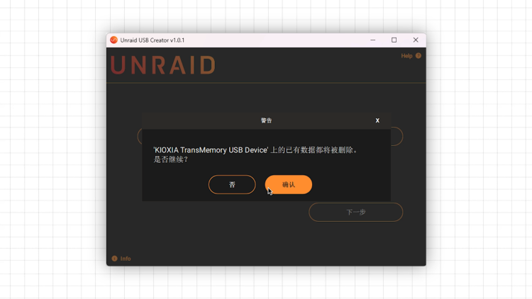Click the Unraid app icon in title bar
Image resolution: width=532 pixels, height=299 pixels.
[x=113, y=40]
